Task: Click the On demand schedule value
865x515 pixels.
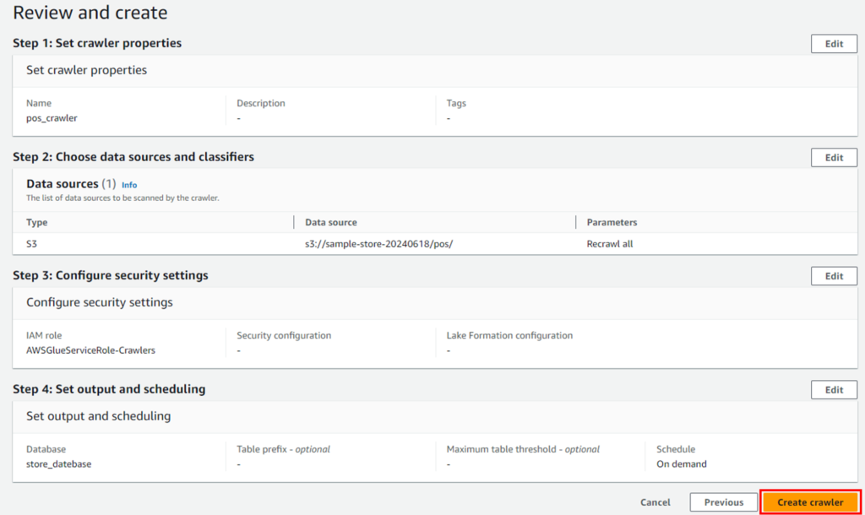Action: pyautogui.click(x=682, y=463)
